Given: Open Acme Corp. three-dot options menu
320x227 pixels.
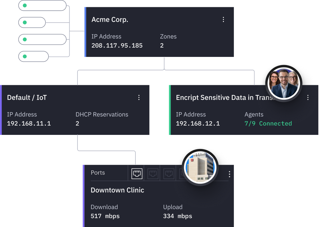Looking at the screenshot, I should (x=223, y=20).
